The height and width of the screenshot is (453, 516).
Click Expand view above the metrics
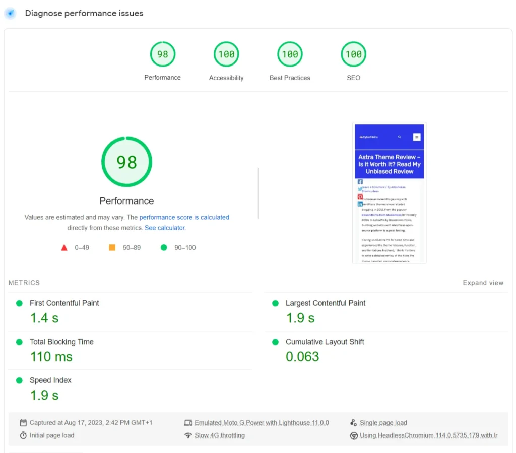tap(483, 283)
